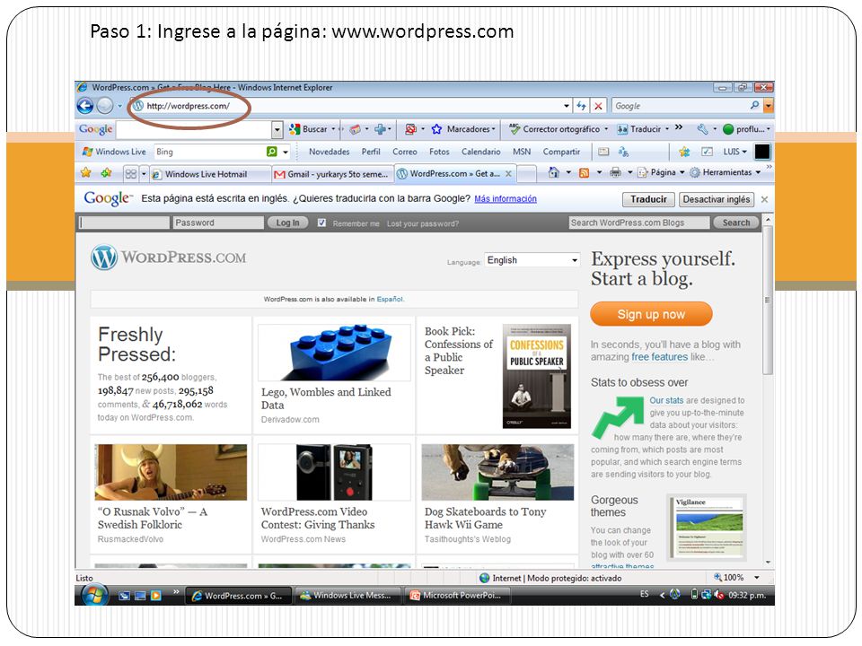Click the Search WordPress.com Blogs field
Image resolution: width=862 pixels, height=646 pixels.
coord(639,223)
